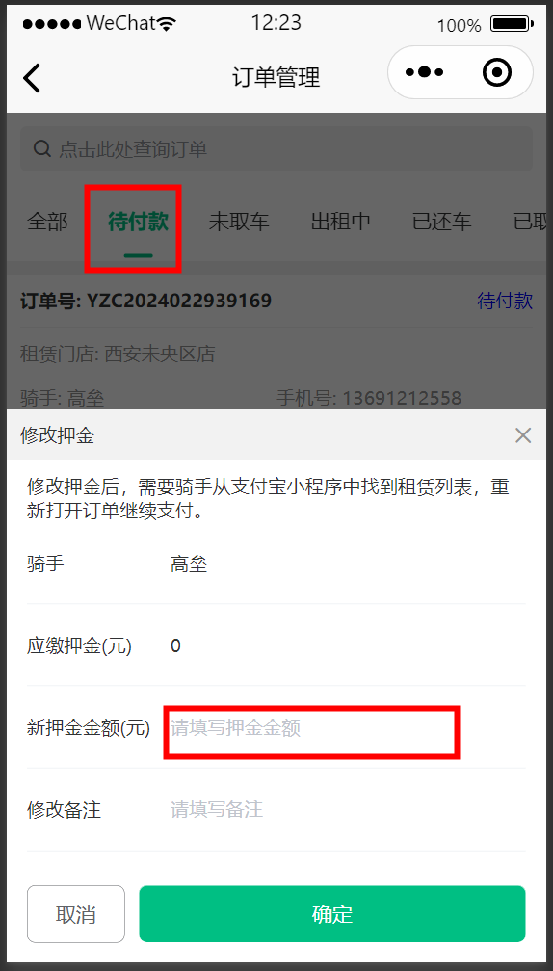Click the 点击此处查询订单 search field

276,148
